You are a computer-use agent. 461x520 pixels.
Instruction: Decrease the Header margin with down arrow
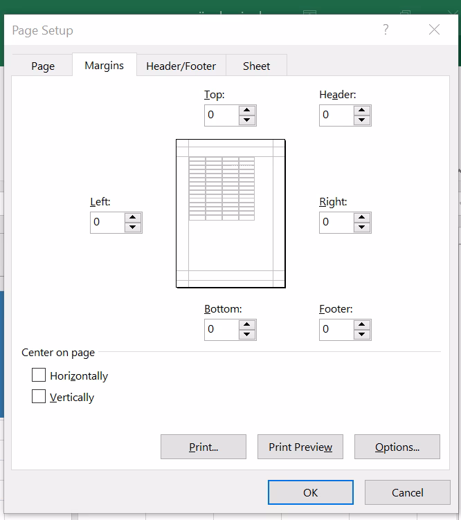point(362,120)
